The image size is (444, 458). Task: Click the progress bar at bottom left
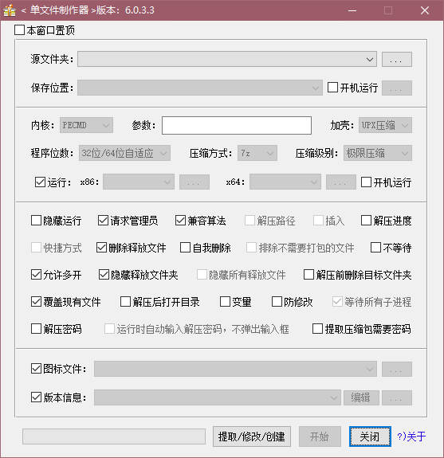click(x=114, y=436)
